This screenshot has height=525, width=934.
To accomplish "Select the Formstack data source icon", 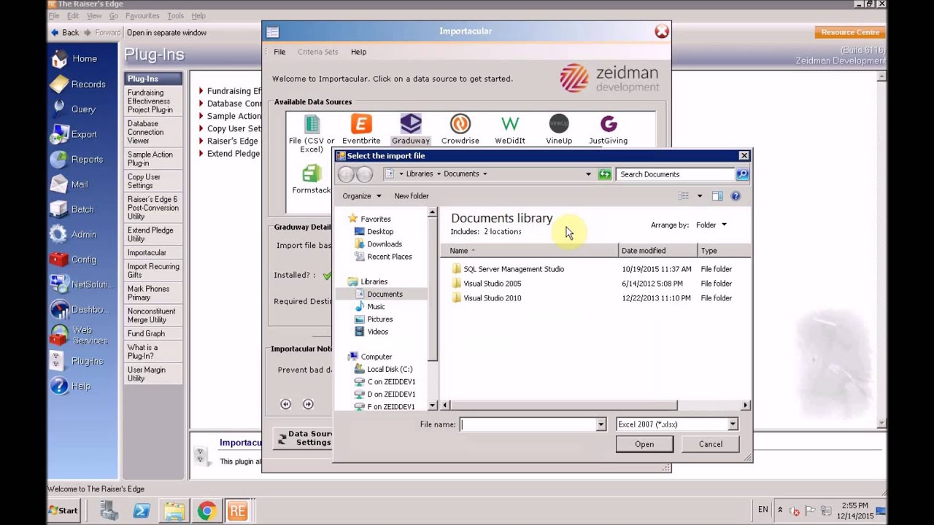I will [312, 174].
